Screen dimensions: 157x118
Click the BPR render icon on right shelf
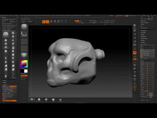pos(135,26)
